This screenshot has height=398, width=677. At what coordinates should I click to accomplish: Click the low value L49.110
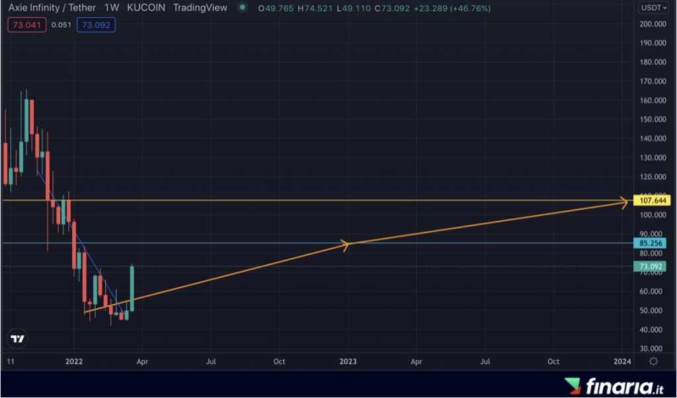click(354, 8)
